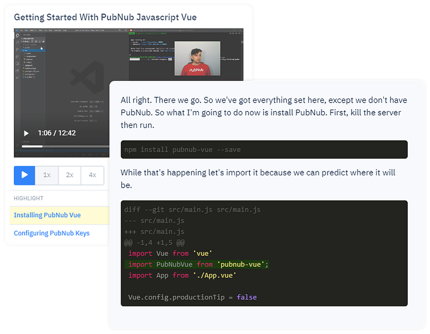Set playback speed to 4x

(92, 175)
